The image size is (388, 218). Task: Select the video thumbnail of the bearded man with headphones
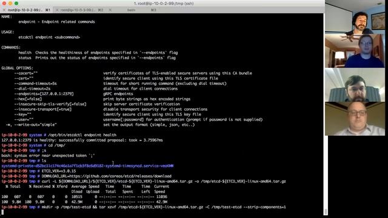point(355,17)
